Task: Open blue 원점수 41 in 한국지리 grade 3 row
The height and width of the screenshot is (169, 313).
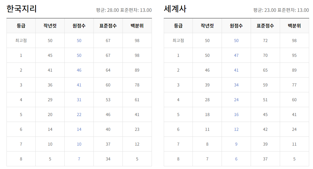Action: (x=79, y=85)
